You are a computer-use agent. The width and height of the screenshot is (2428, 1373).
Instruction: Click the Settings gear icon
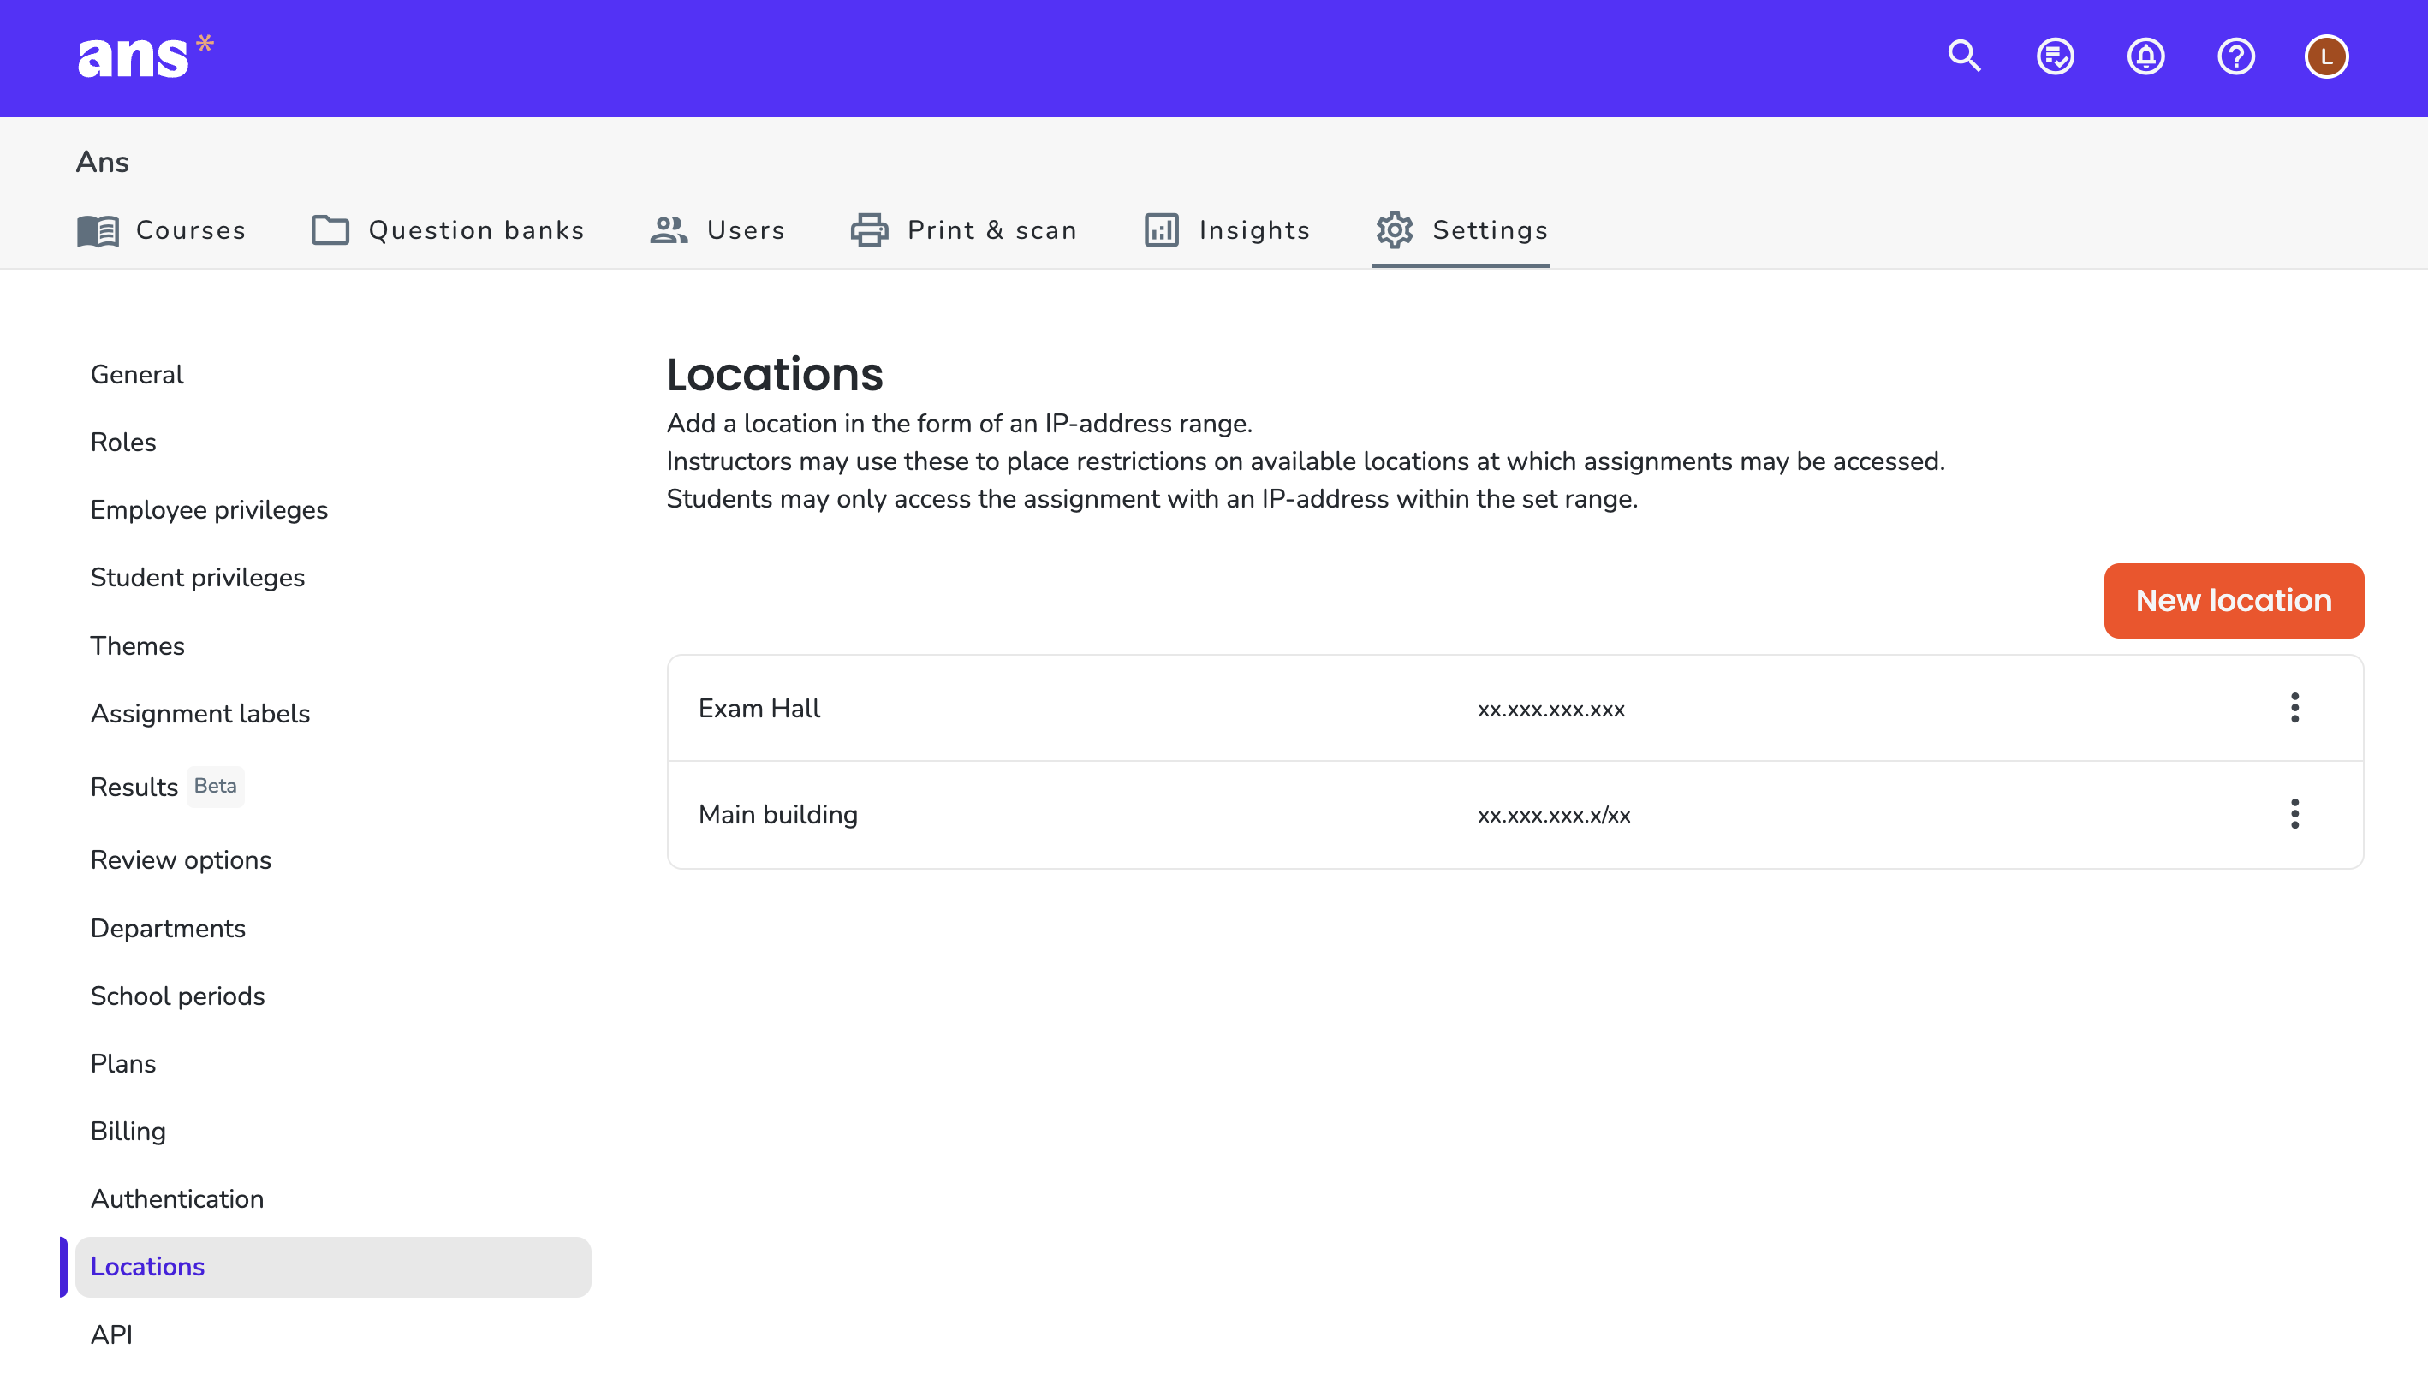point(1394,230)
